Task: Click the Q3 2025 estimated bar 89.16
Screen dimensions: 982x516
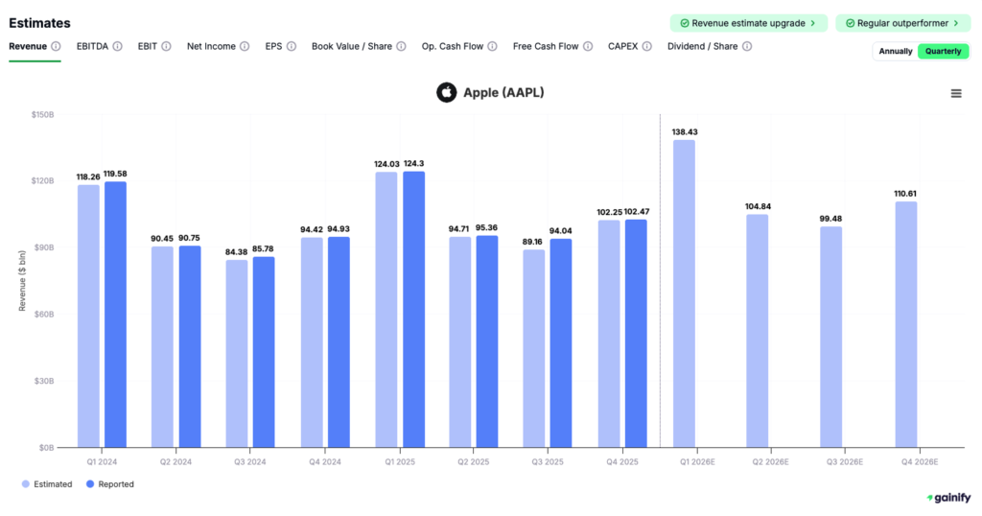Action: pyautogui.click(x=533, y=349)
